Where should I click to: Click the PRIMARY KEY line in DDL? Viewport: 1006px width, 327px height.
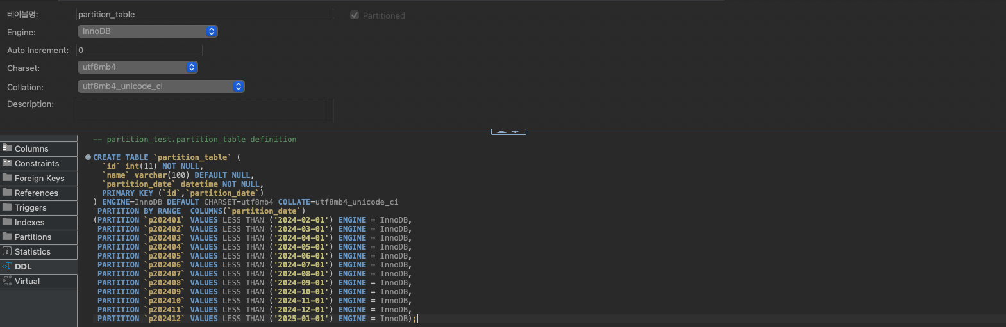click(x=183, y=193)
